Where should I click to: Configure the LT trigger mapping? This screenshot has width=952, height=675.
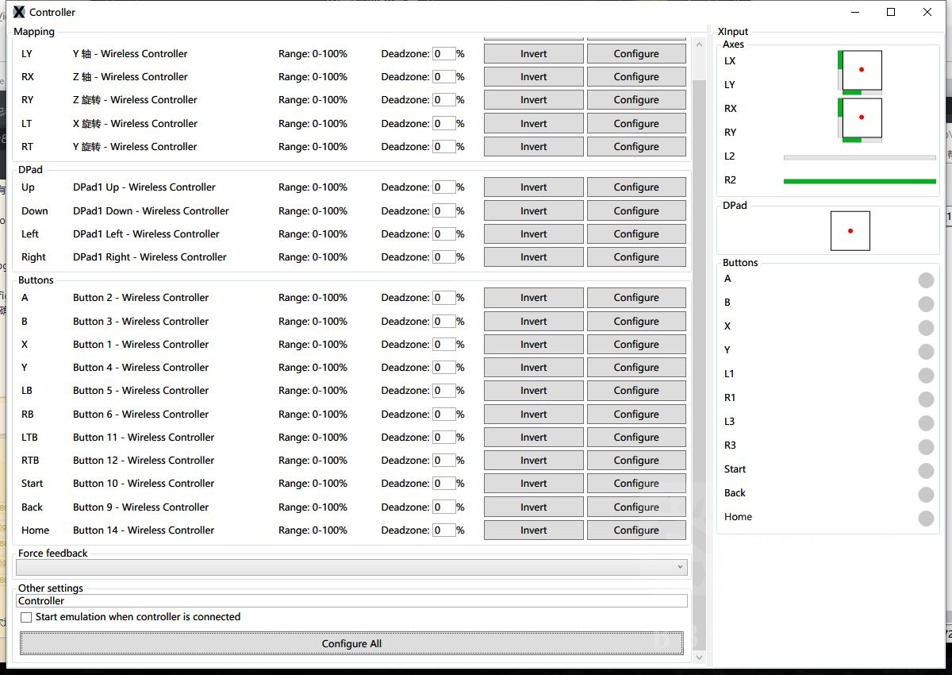[636, 124]
